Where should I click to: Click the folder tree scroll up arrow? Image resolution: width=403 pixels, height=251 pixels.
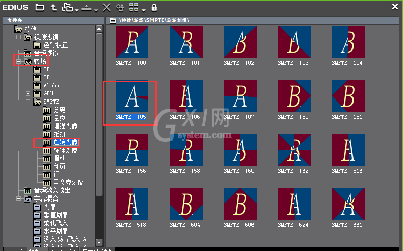coord(99,29)
